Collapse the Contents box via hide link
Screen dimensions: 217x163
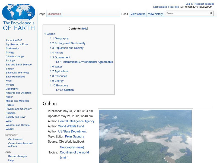85,28
